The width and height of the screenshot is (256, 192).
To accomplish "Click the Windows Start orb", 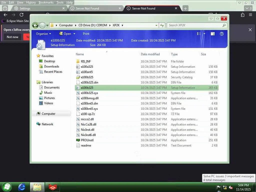I will point(7,187).
